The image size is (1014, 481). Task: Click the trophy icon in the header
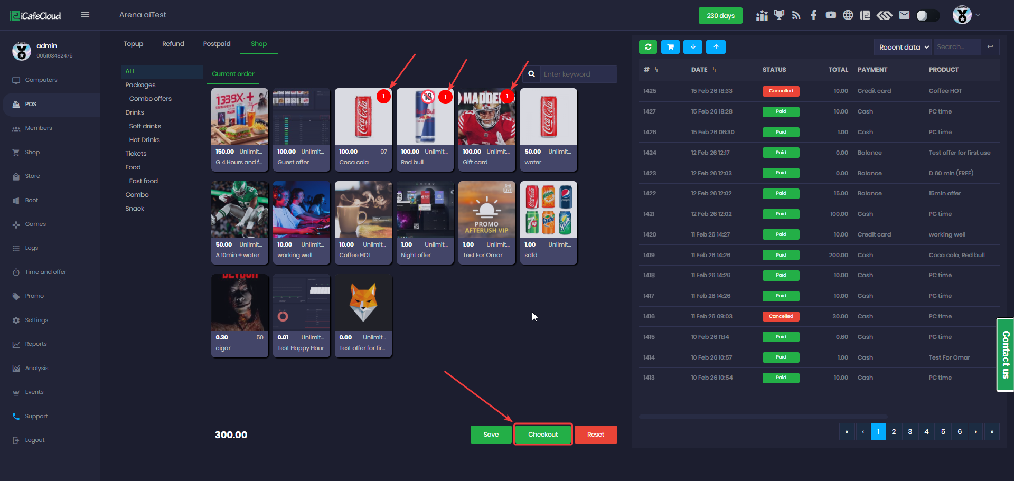click(x=779, y=15)
